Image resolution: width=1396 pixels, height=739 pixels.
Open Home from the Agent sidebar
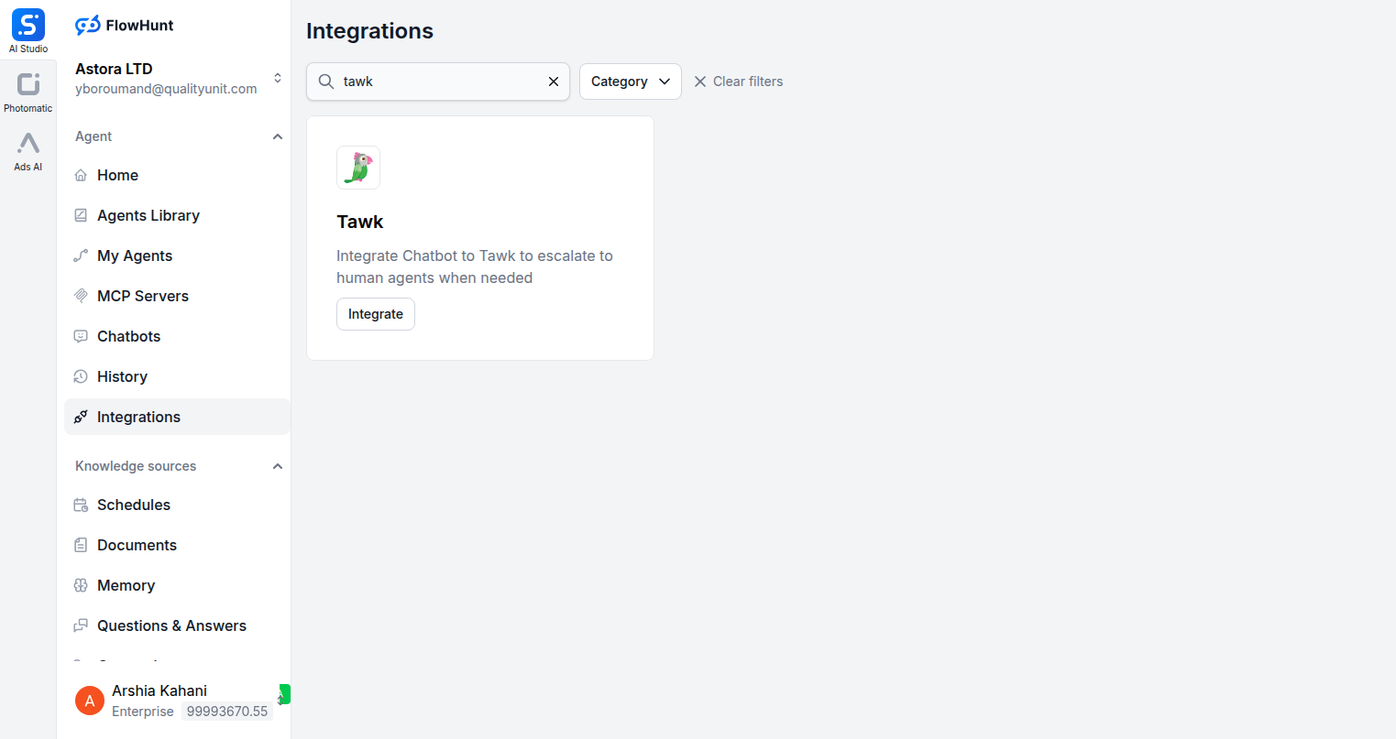pos(117,175)
